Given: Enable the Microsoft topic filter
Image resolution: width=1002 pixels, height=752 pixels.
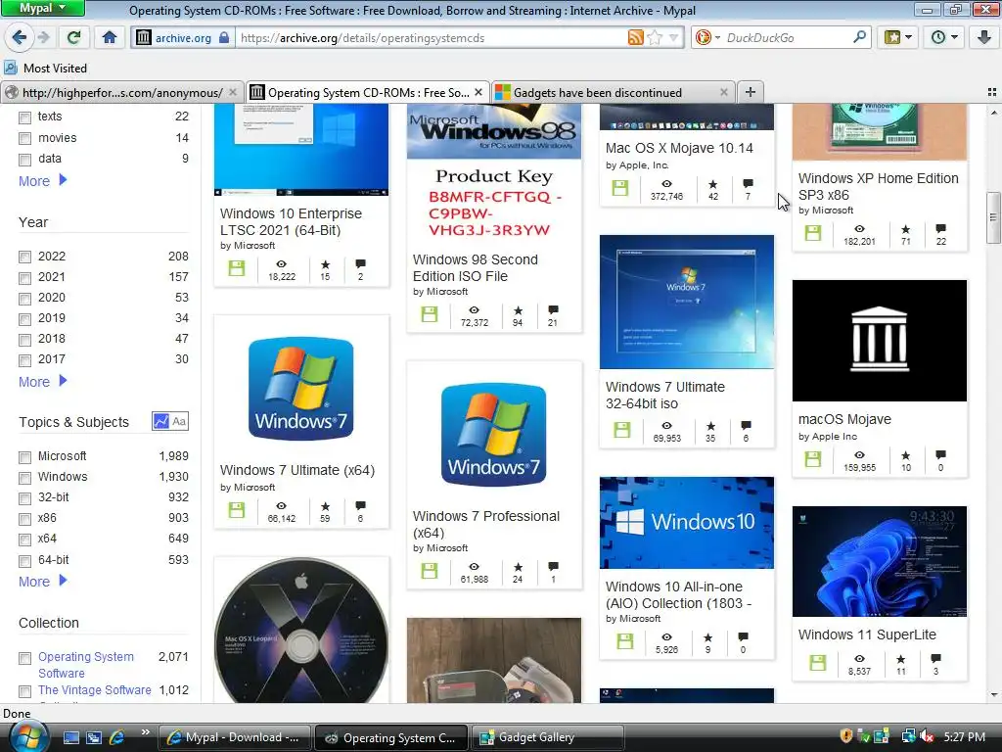Looking at the screenshot, I should pos(24,457).
